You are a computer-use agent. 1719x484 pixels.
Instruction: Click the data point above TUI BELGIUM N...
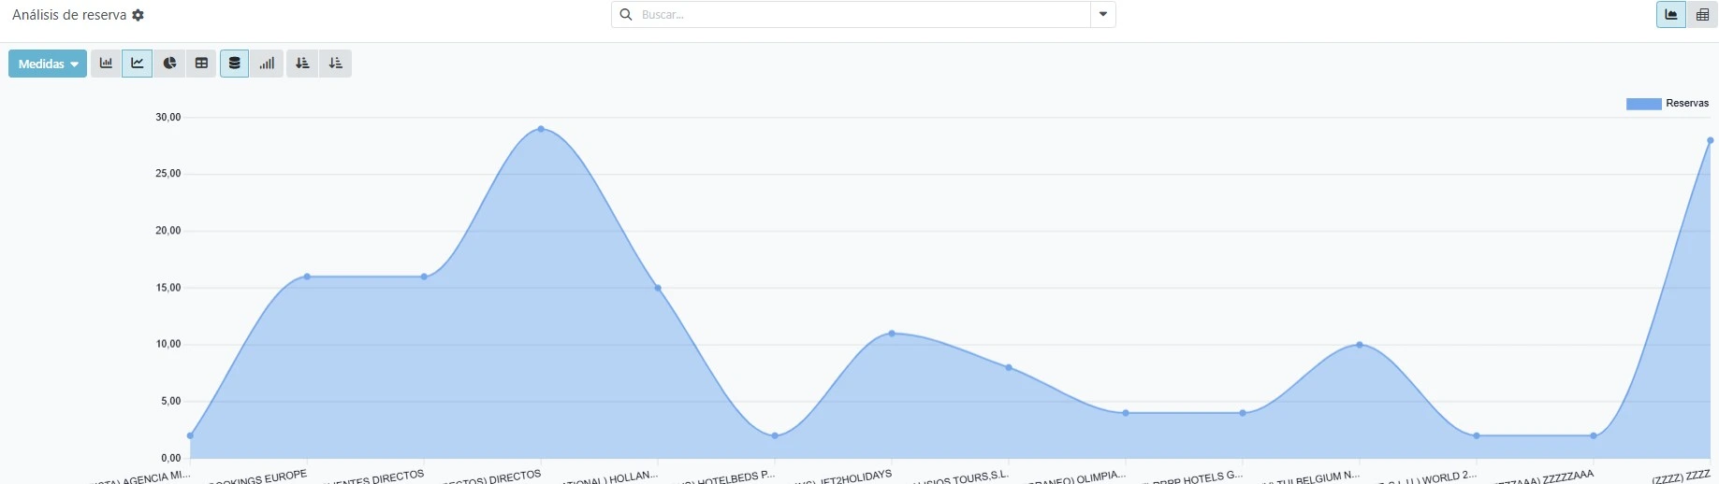1360,345
